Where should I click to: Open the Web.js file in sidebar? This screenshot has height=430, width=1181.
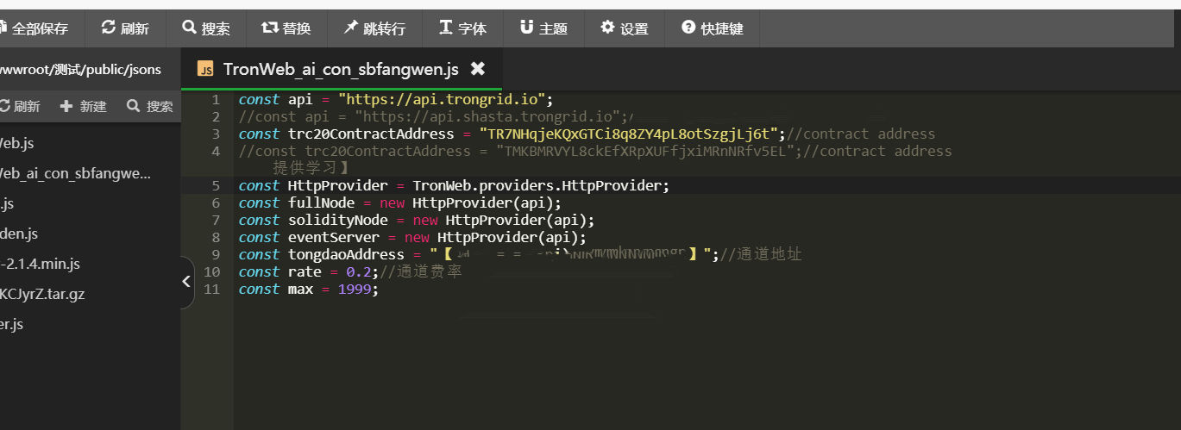[17, 143]
